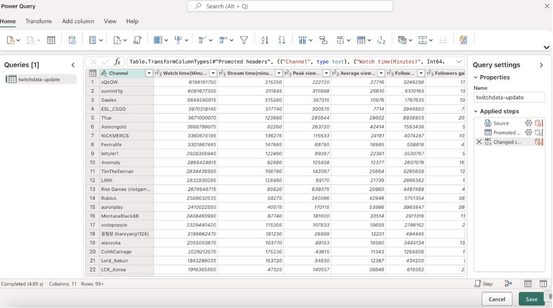Open the Channel column filter dropdown

(149, 73)
